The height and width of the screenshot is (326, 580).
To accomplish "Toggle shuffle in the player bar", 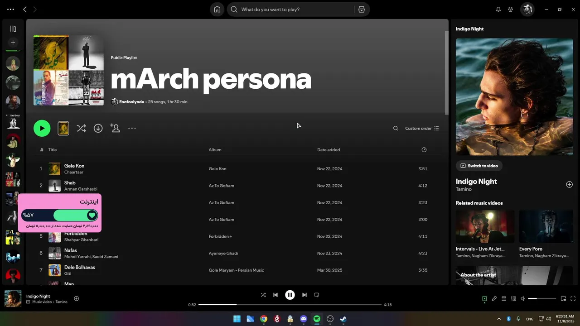I will coord(263,295).
